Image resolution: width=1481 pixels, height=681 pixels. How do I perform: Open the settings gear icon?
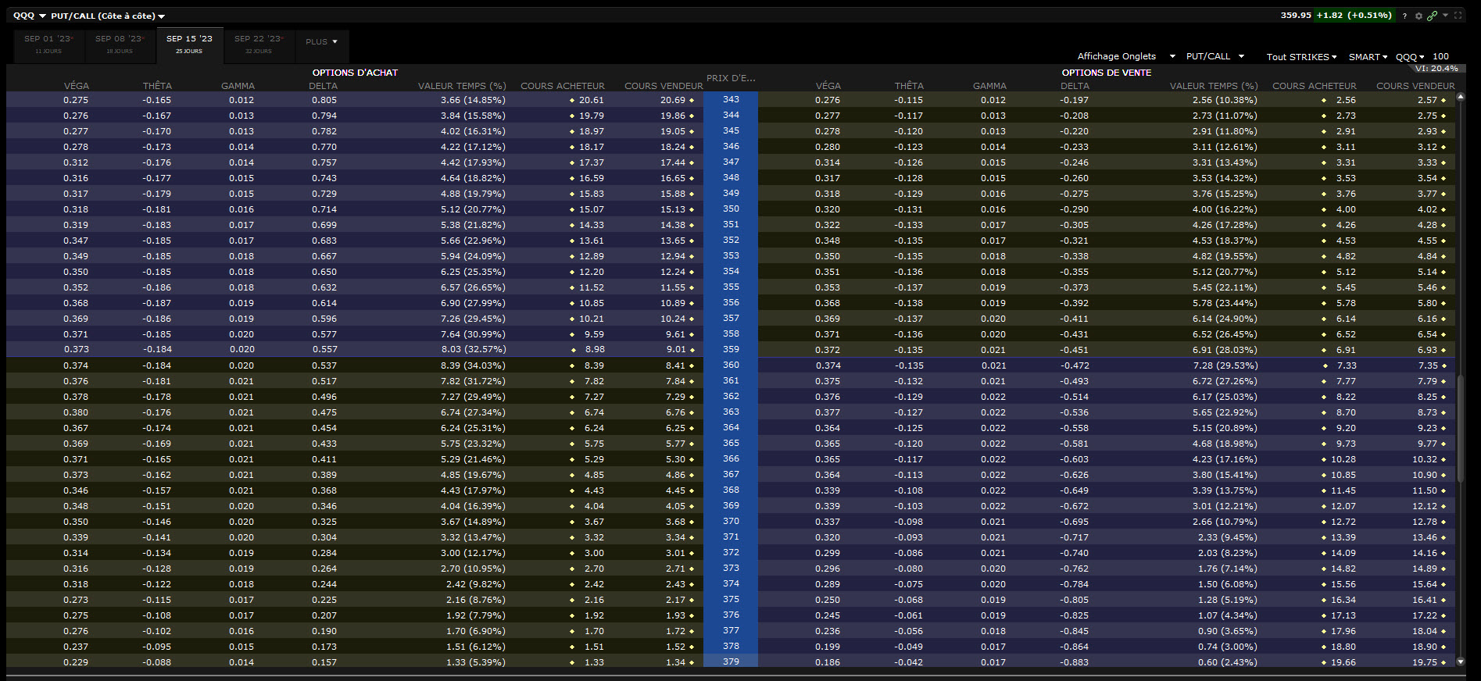1418,16
